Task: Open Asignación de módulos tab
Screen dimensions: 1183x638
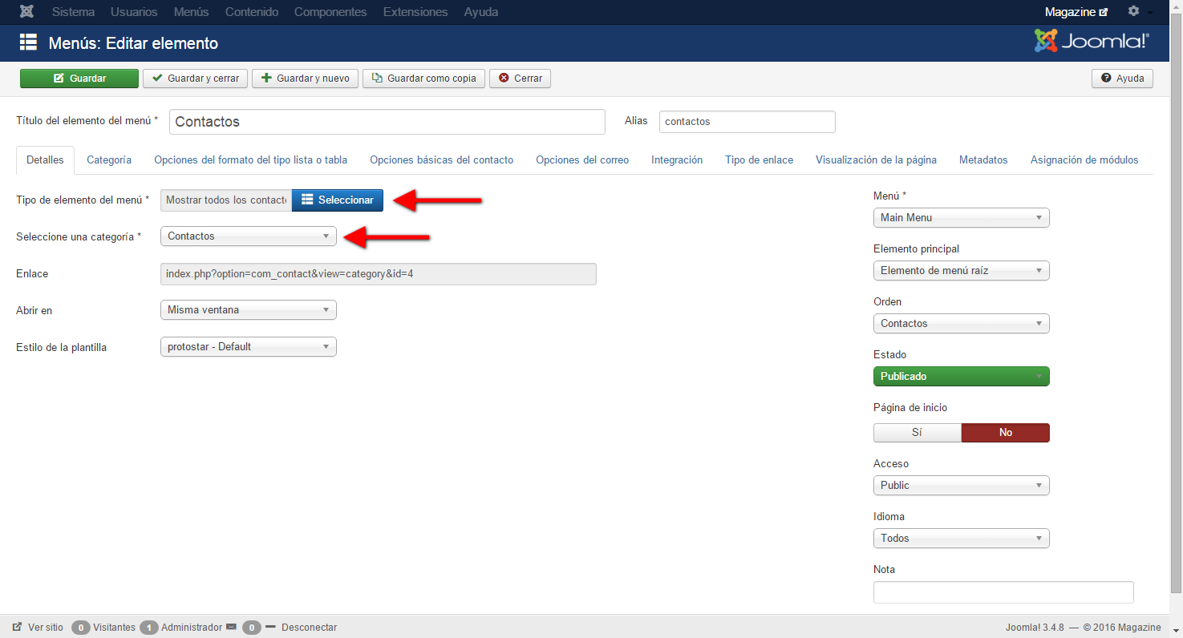Action: (x=1084, y=159)
